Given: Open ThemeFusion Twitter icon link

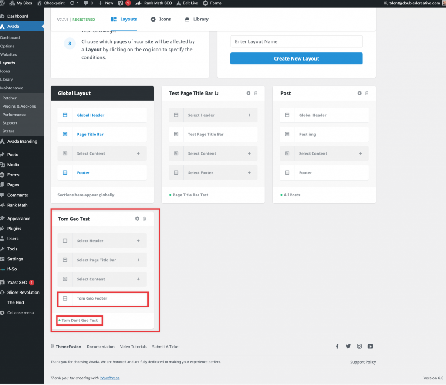Looking at the screenshot, I should [348, 346].
